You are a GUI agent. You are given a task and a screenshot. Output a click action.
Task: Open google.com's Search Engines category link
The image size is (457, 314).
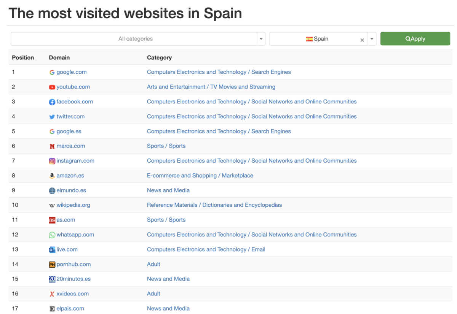219,72
